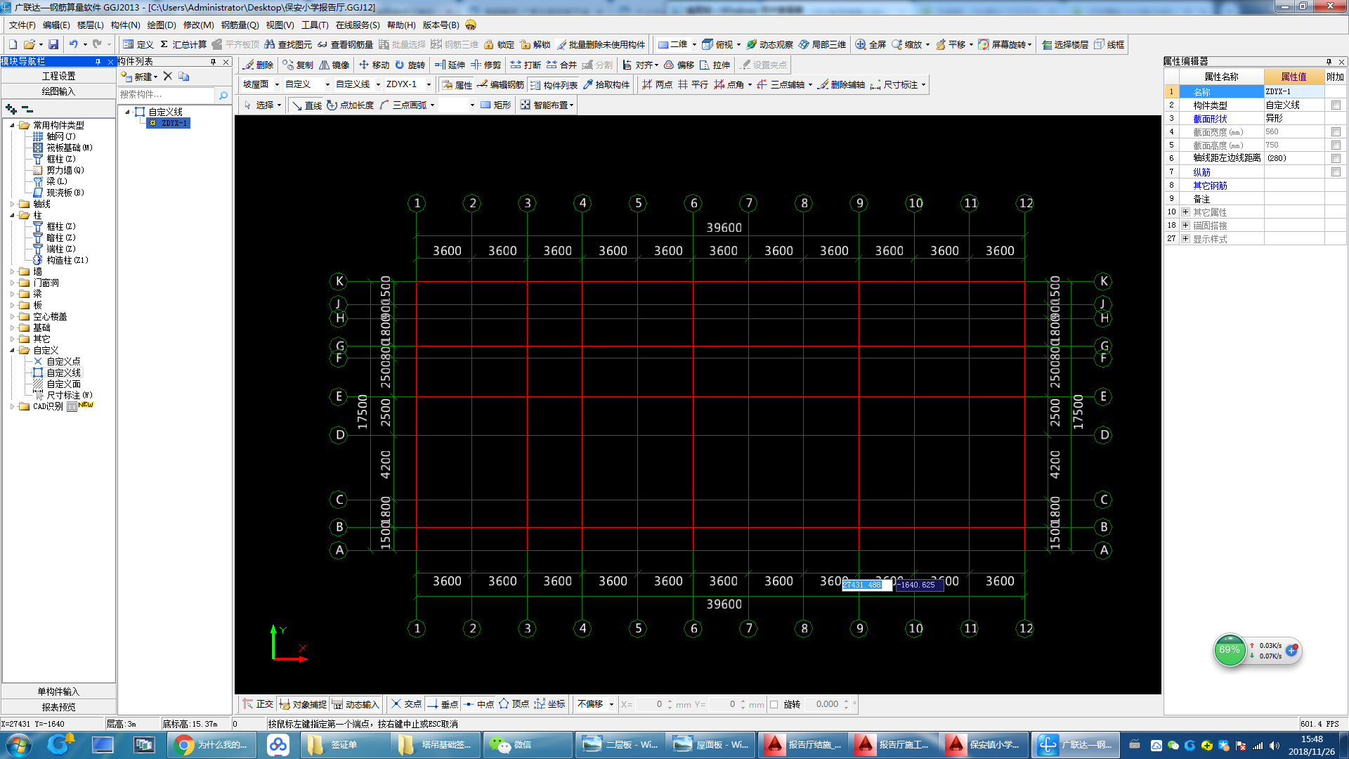Select the 修剪 trim tool

click(x=486, y=65)
